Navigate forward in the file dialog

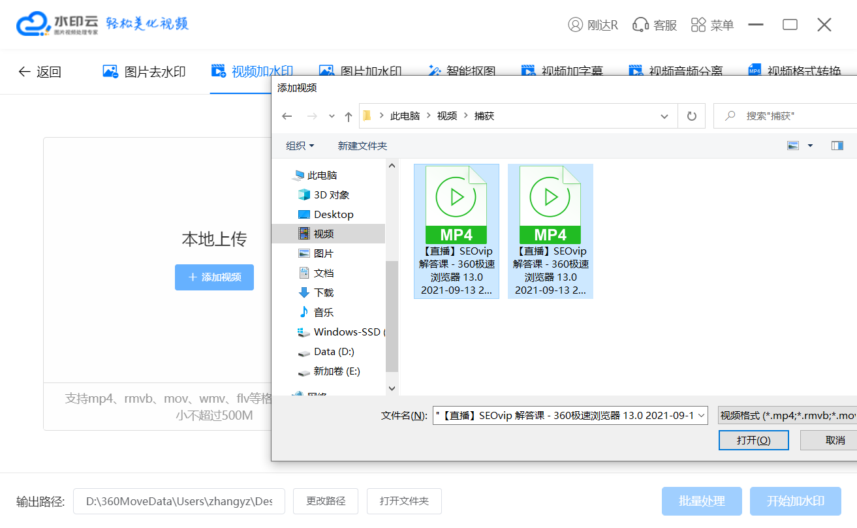tap(312, 116)
